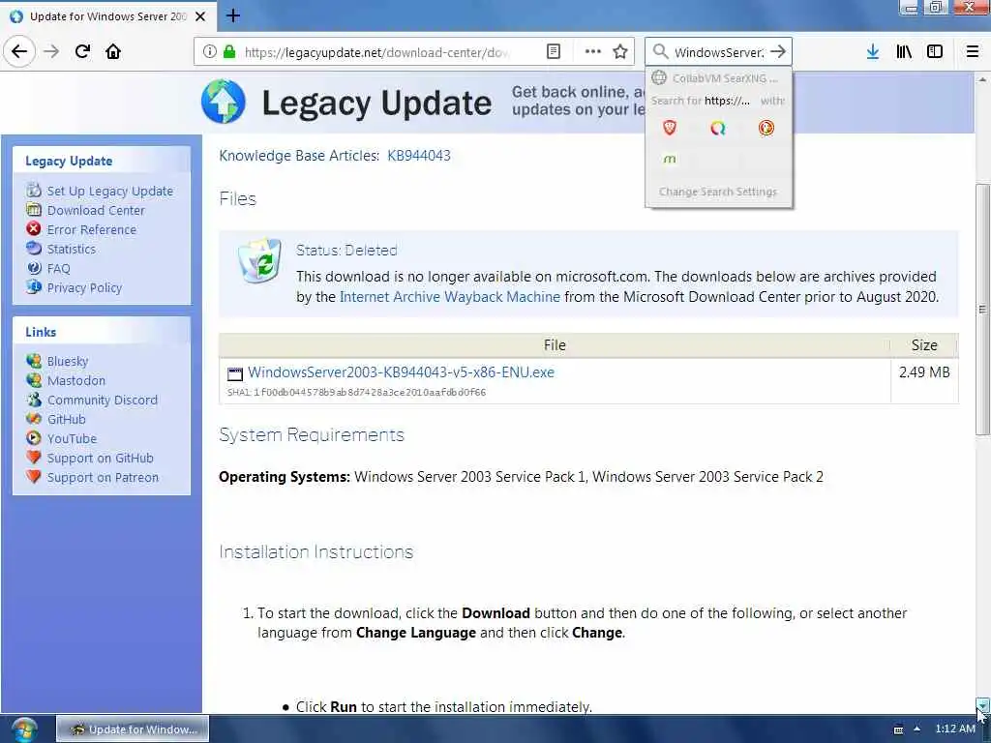Click the vertical scrollbar thumb
The height and width of the screenshot is (743, 991).
pos(982,309)
